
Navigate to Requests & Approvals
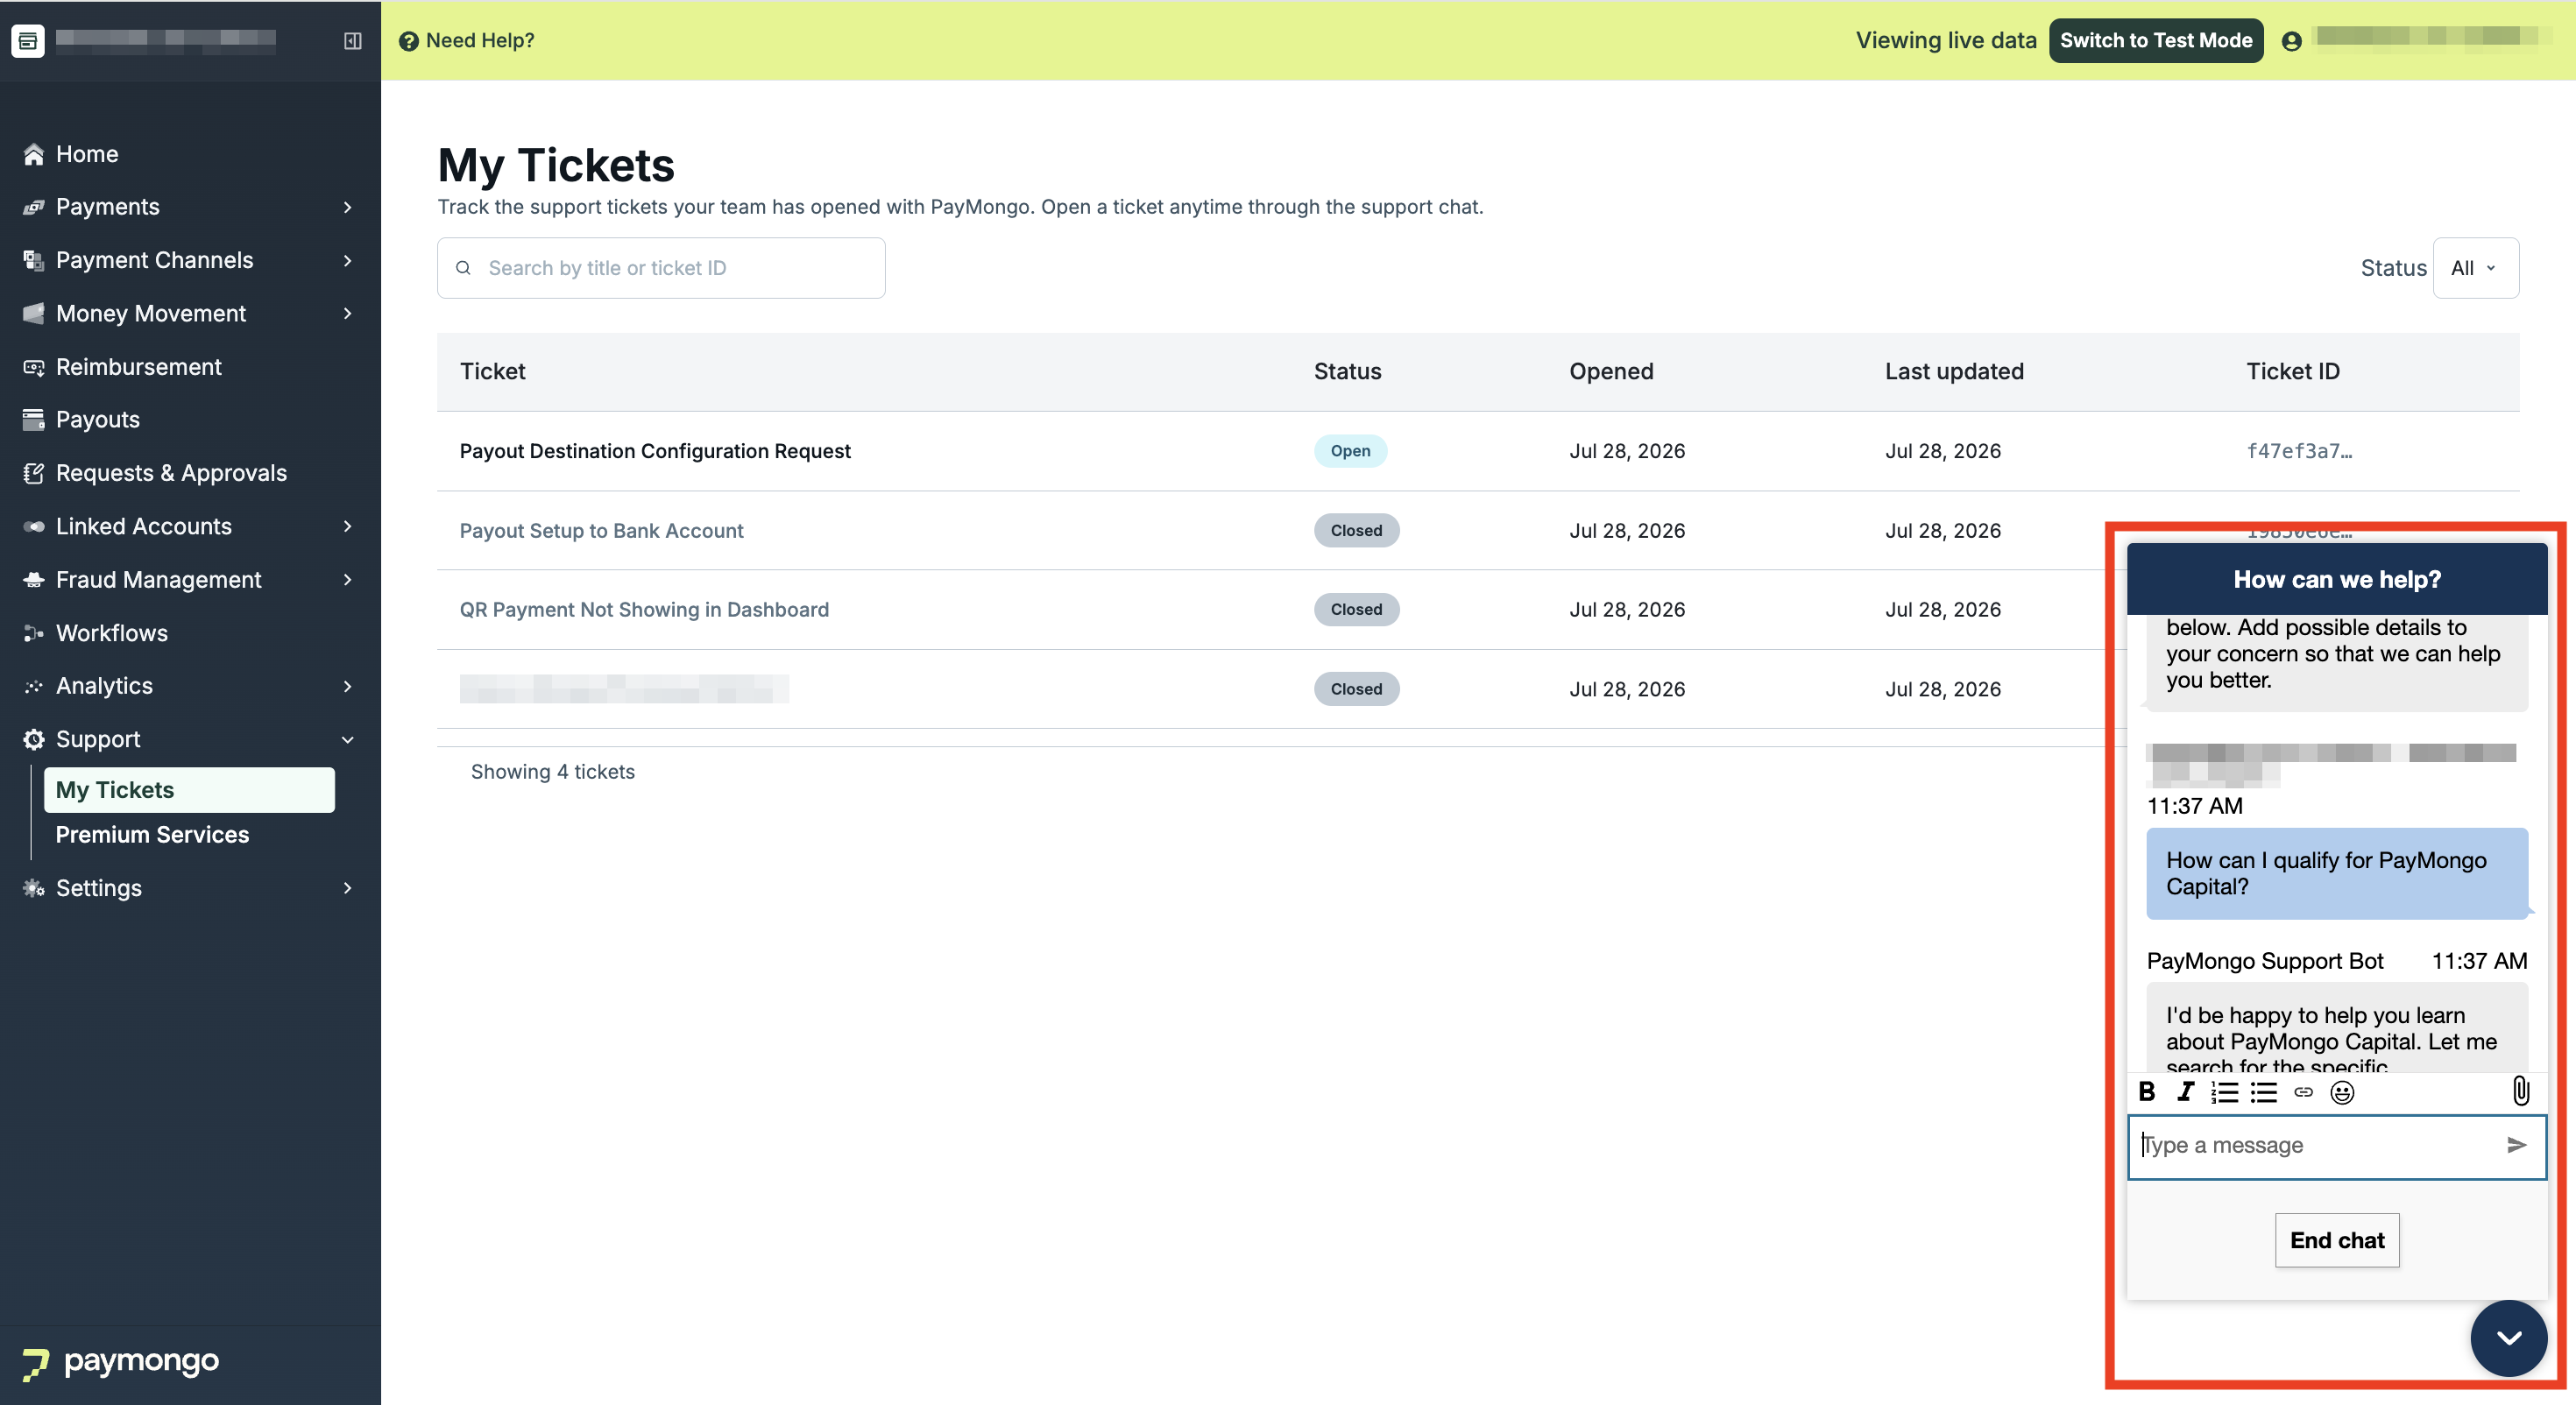pos(171,473)
